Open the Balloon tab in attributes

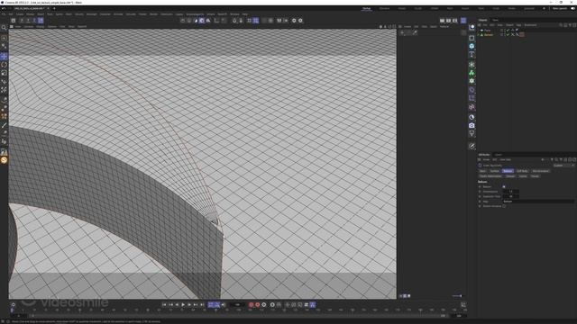coord(508,171)
